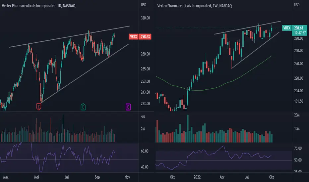
Task: Click the 320.00 level on daily price axis
Action: [145, 18]
